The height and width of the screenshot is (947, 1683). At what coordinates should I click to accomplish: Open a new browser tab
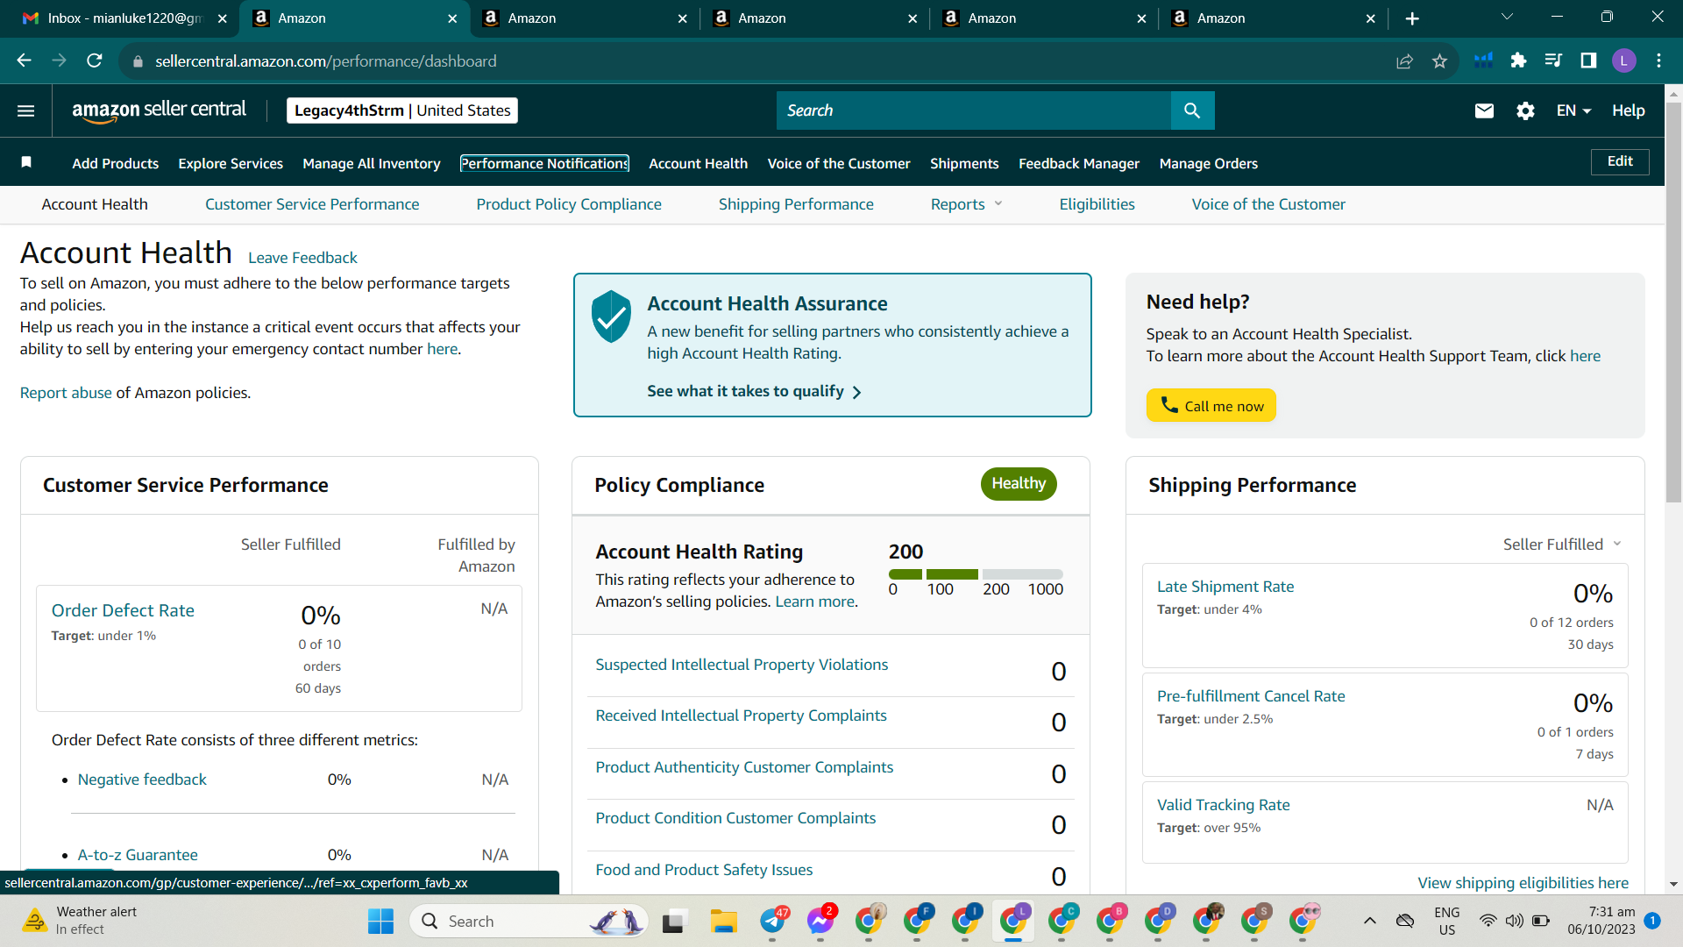click(x=1412, y=18)
